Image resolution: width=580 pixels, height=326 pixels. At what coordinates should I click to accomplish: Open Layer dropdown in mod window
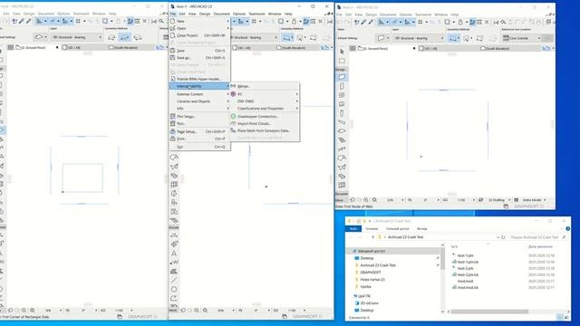tap(76, 37)
